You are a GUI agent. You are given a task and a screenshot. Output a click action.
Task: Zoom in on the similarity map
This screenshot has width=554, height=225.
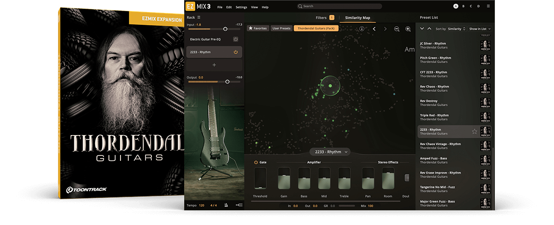(408, 29)
